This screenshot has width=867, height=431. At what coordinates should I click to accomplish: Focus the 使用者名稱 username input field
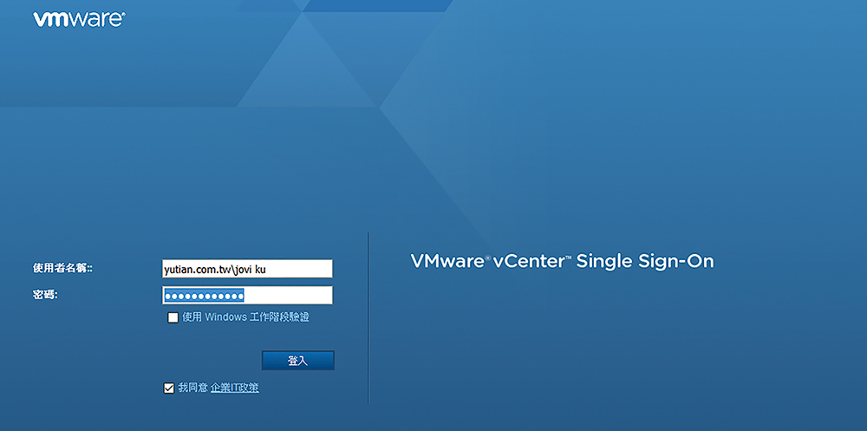247,269
